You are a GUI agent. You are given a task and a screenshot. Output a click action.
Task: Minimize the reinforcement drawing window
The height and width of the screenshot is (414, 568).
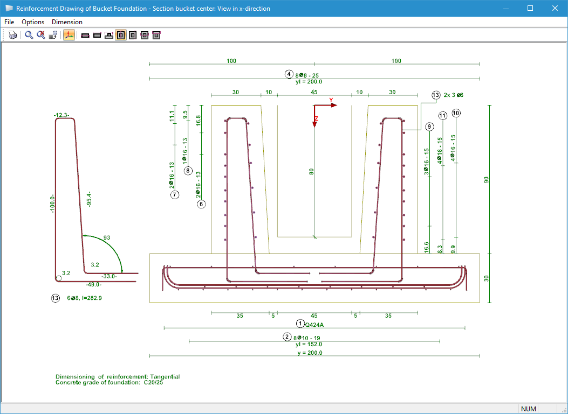[x=505, y=8]
